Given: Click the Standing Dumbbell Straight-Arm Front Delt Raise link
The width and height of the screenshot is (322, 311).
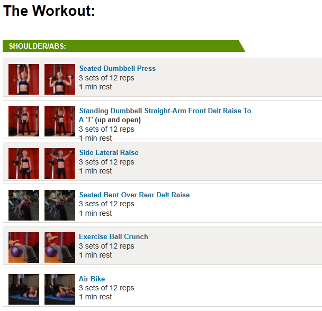Looking at the screenshot, I should [165, 111].
